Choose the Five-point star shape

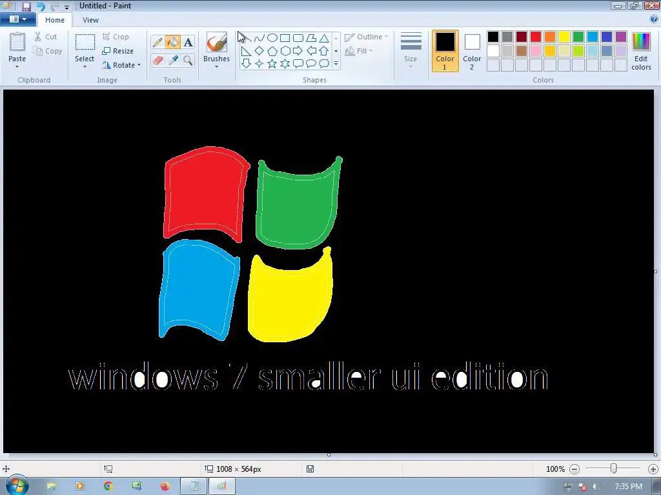[272, 64]
